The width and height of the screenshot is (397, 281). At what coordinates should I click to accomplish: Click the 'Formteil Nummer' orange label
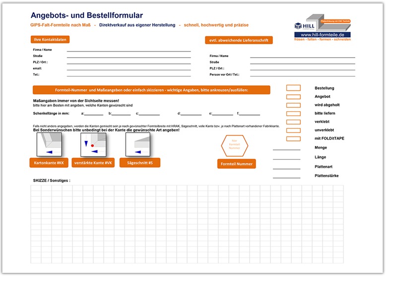tap(237, 164)
